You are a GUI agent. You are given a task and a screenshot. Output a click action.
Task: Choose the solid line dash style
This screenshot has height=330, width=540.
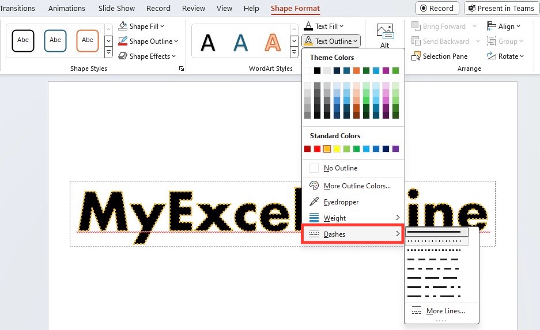[437, 232]
